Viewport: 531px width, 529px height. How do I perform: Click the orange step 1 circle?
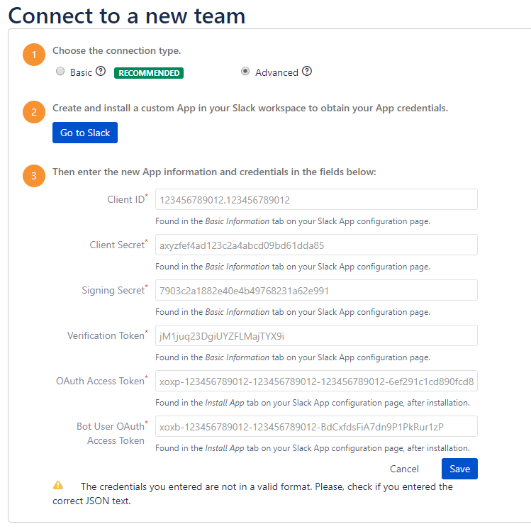[34, 55]
